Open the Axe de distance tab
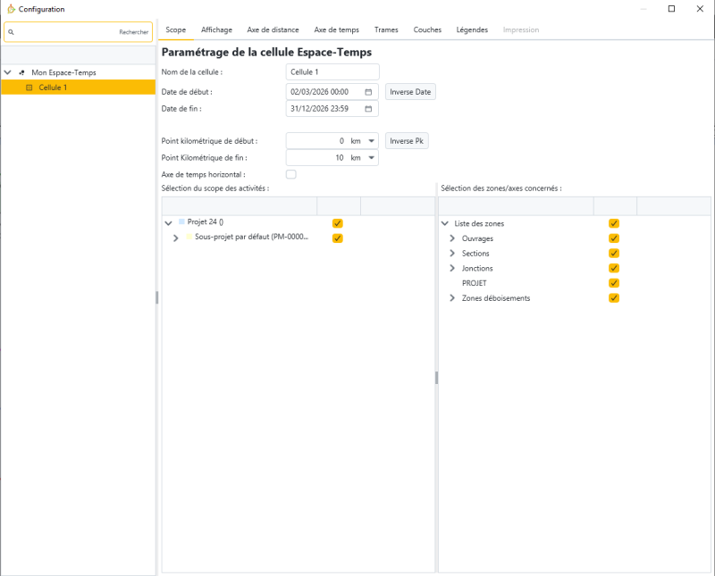Viewport: 715px width, 576px height. (x=273, y=29)
